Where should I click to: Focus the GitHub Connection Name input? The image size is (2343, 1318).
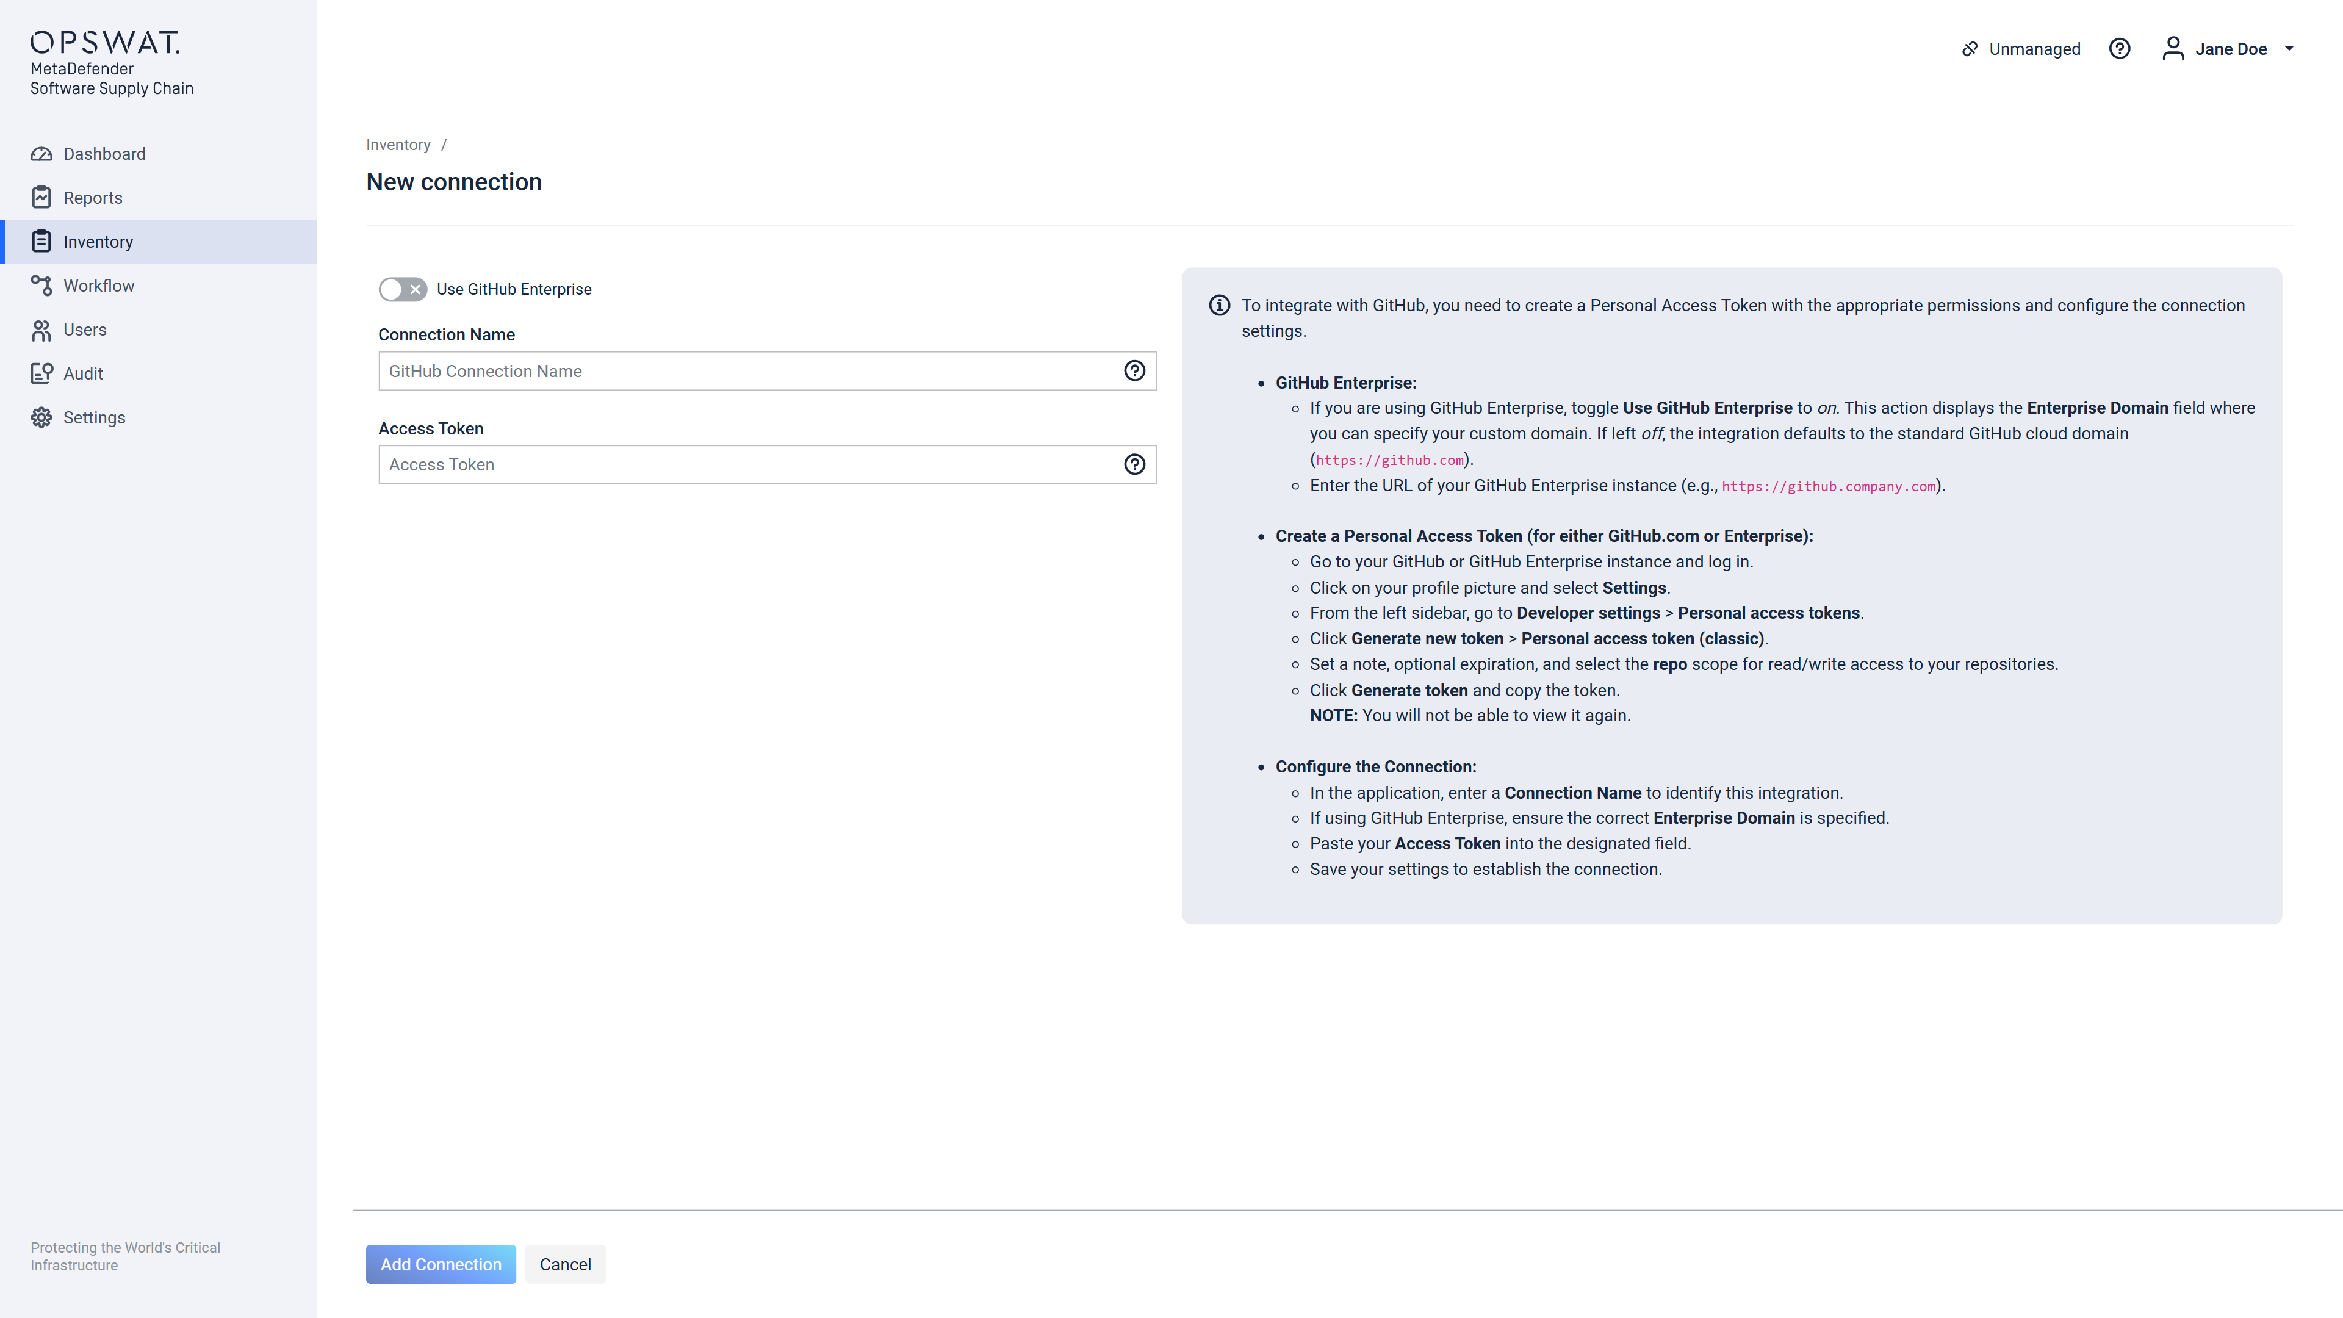point(746,371)
